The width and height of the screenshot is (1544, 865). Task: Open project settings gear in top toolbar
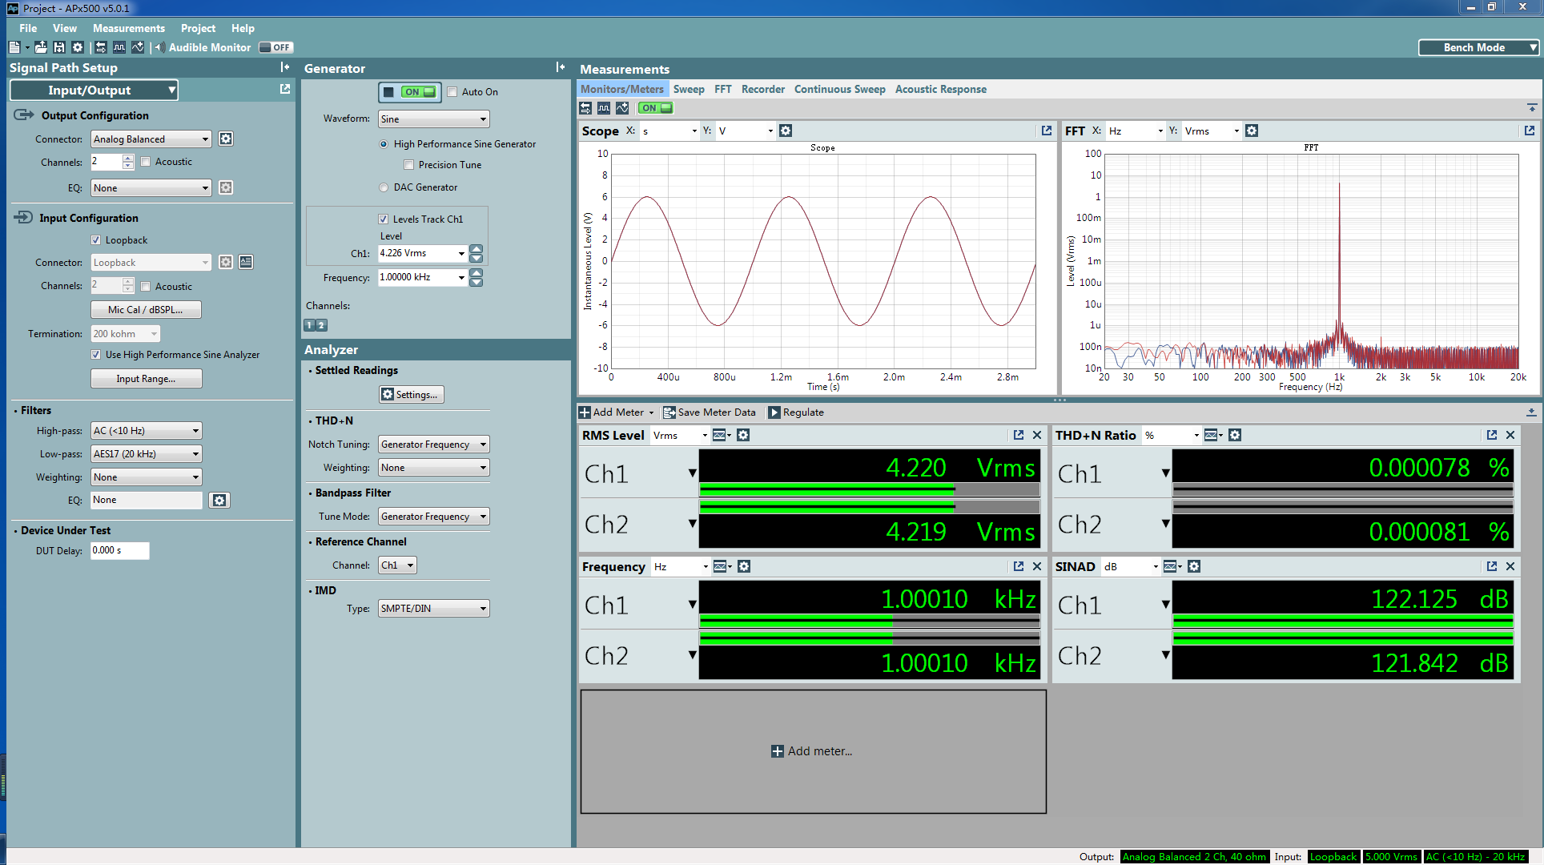point(78,47)
